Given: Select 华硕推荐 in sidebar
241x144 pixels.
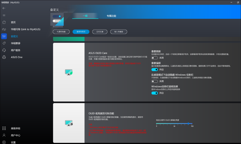Looking at the screenshot, I should 16,43.
